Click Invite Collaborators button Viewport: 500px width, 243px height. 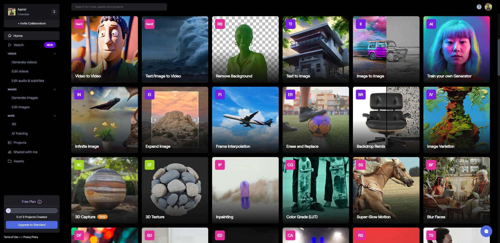point(32,23)
